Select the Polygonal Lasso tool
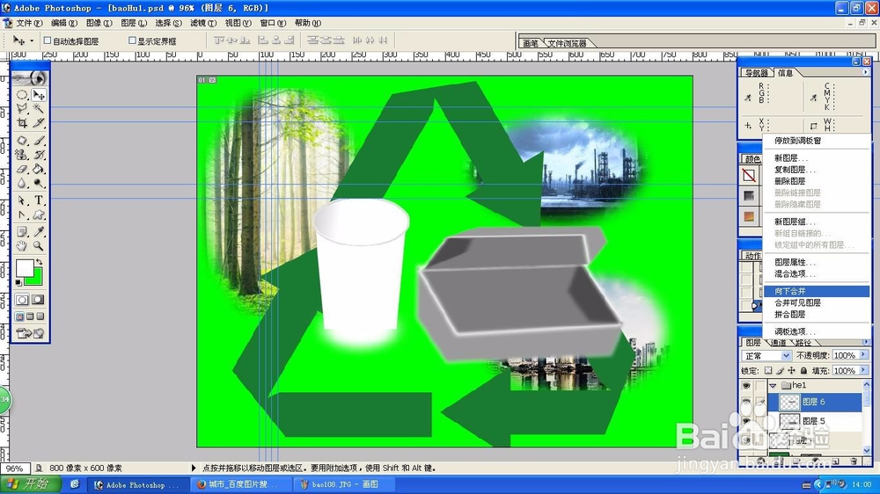 click(22, 108)
